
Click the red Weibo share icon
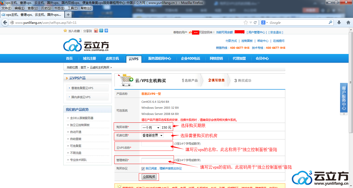click(x=96, y=31)
